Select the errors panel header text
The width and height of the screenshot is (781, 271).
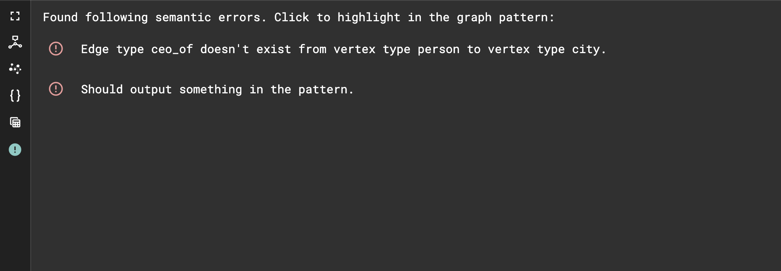[298, 17]
